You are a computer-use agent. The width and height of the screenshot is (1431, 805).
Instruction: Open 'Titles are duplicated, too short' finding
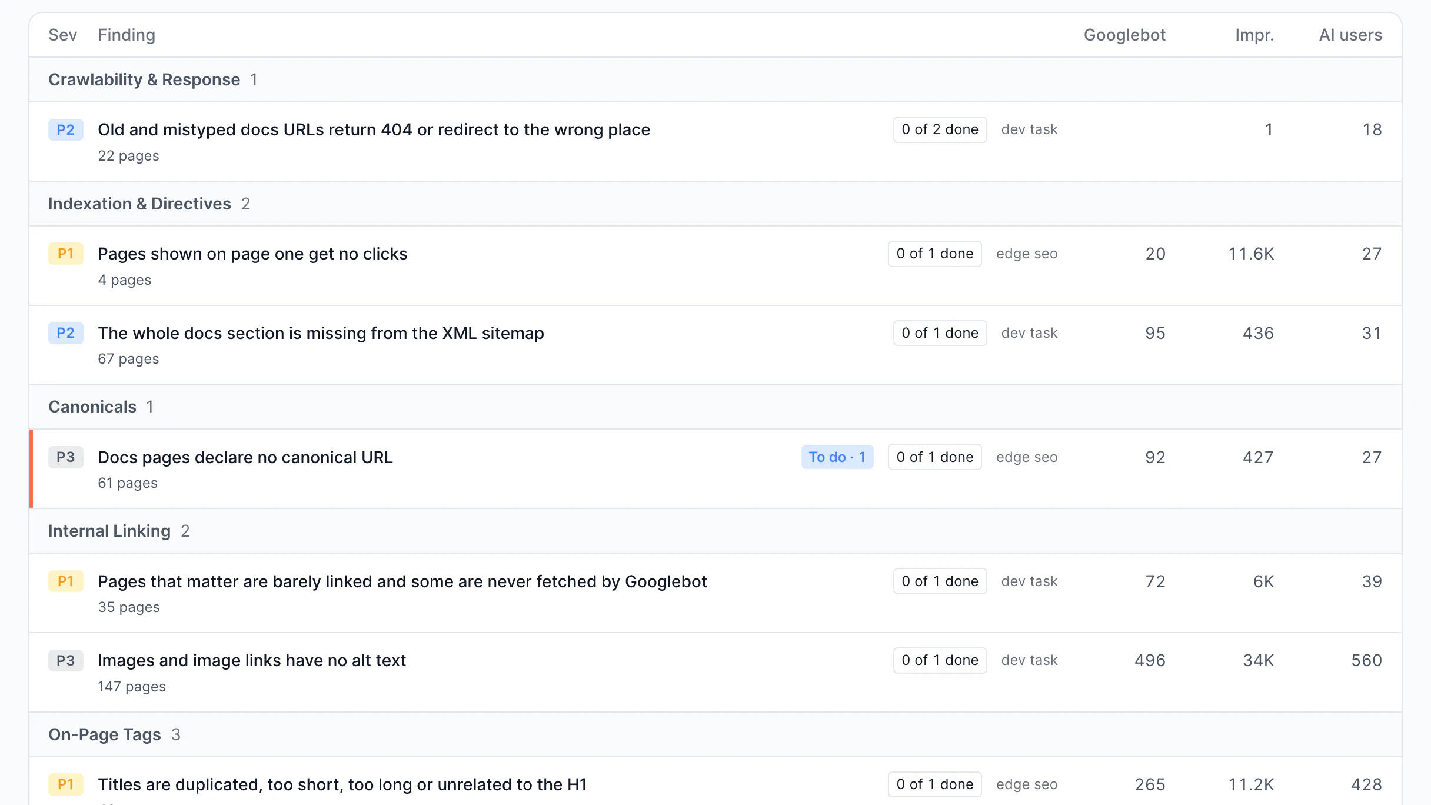342,784
